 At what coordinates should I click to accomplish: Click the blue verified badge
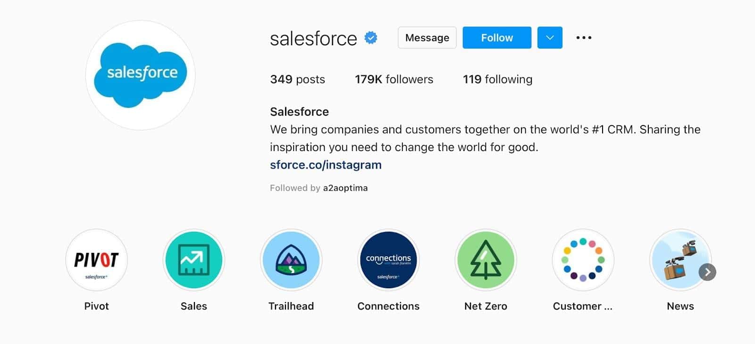pos(371,38)
